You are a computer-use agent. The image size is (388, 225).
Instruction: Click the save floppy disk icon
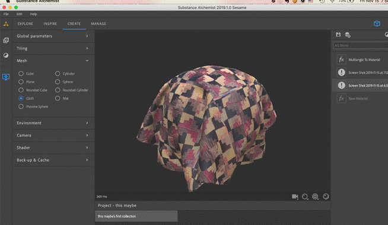pyautogui.click(x=338, y=34)
